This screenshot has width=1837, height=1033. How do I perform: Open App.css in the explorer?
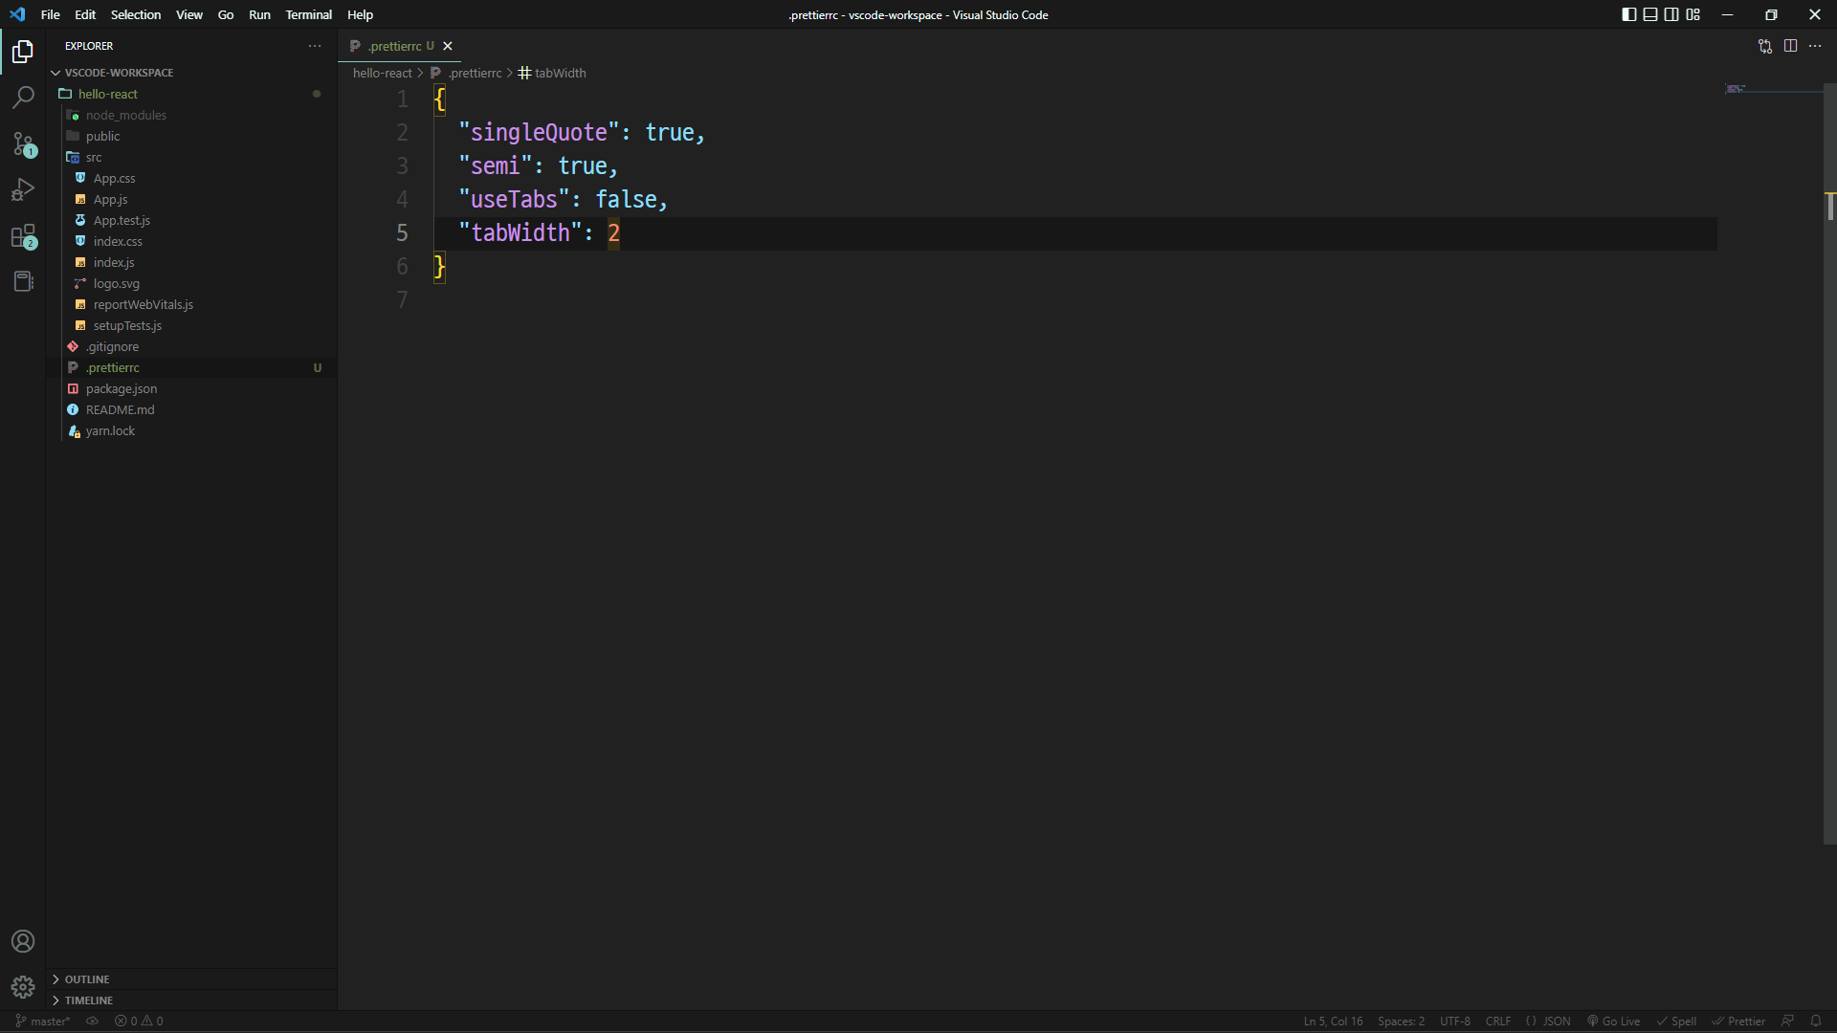pos(191,178)
